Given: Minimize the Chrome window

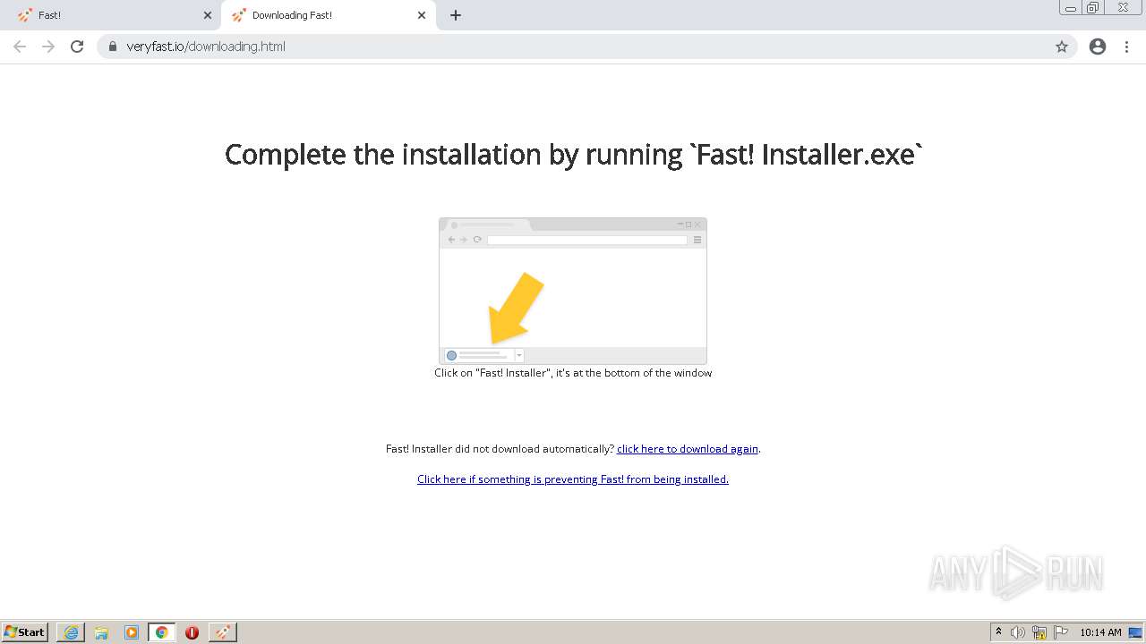Looking at the screenshot, I should tap(1071, 8).
